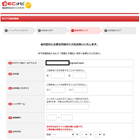
Task: Click the gold coin mascot icon
Action: (28, 5)
